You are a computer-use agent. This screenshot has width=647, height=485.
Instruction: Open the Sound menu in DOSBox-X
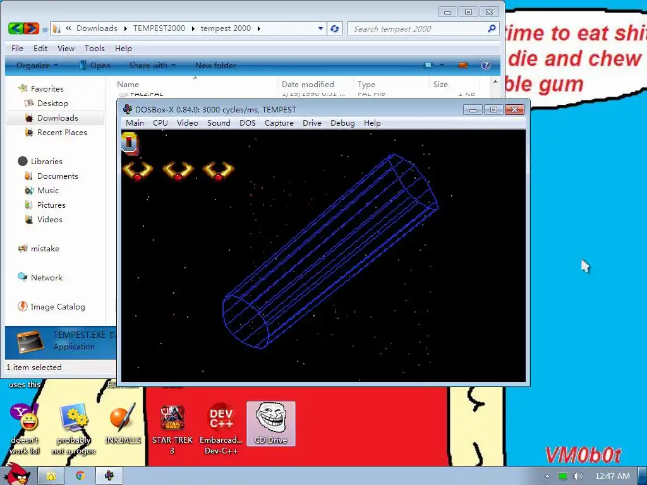point(219,123)
